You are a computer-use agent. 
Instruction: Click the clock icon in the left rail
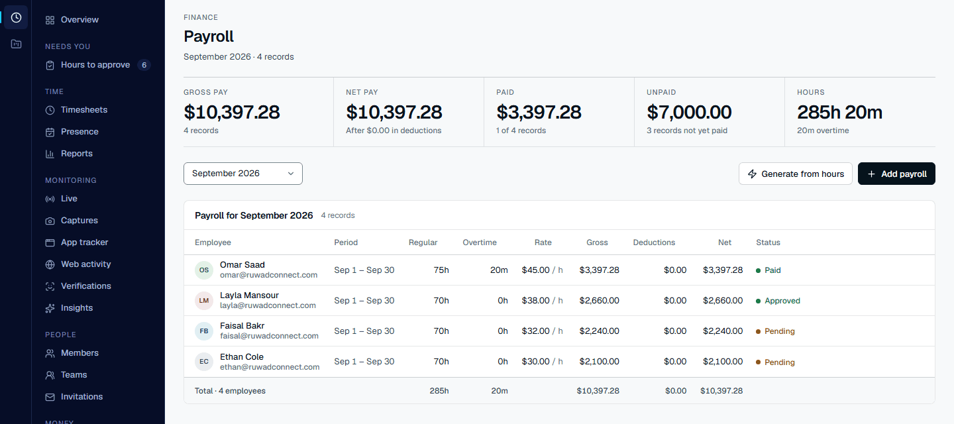click(x=16, y=17)
